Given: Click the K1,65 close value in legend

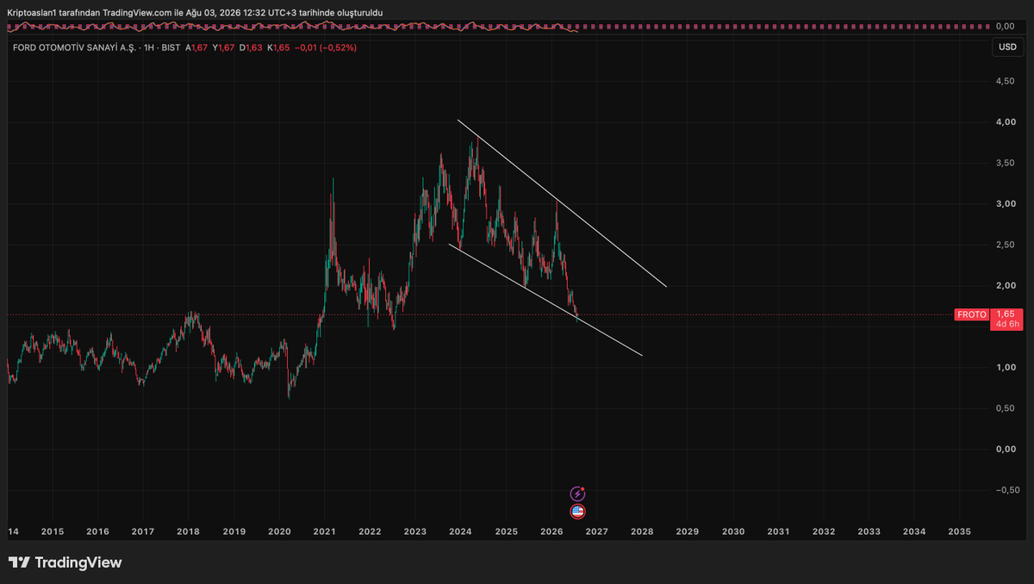Looking at the screenshot, I should pos(278,47).
